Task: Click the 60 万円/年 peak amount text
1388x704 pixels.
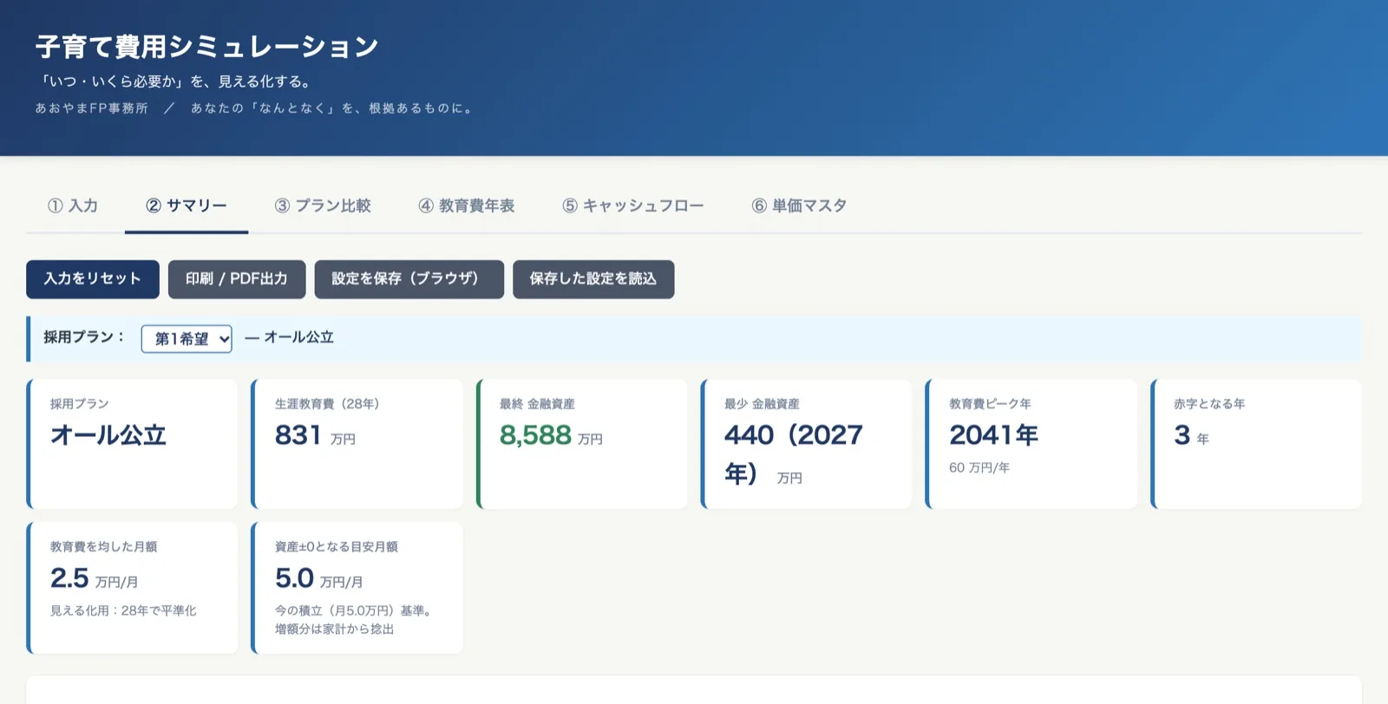Action: tap(979, 467)
